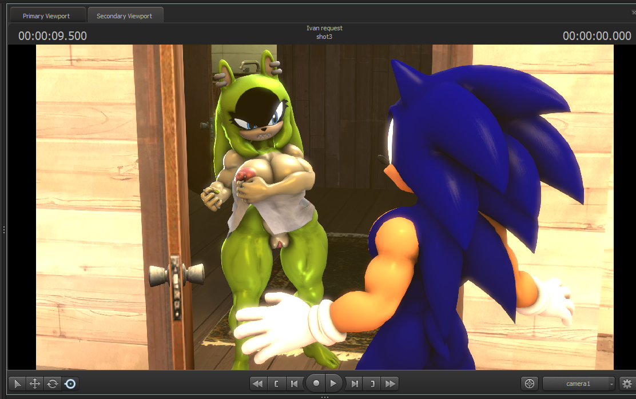Switch to the Primary Viewport tab

pyautogui.click(x=47, y=16)
